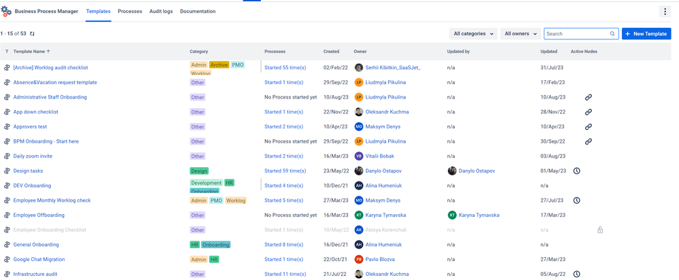679x280 pixels.
Task: Click the link icon for Administrative Staff Onboarding
Action: 588,97
